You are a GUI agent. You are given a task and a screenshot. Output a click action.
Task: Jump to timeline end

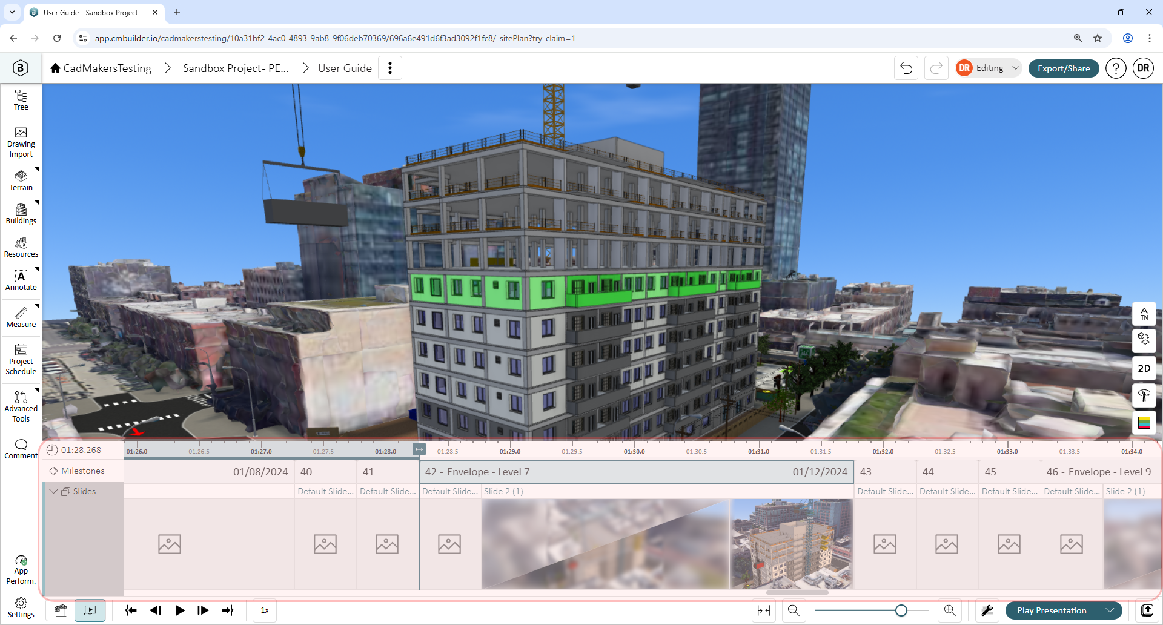(x=228, y=610)
